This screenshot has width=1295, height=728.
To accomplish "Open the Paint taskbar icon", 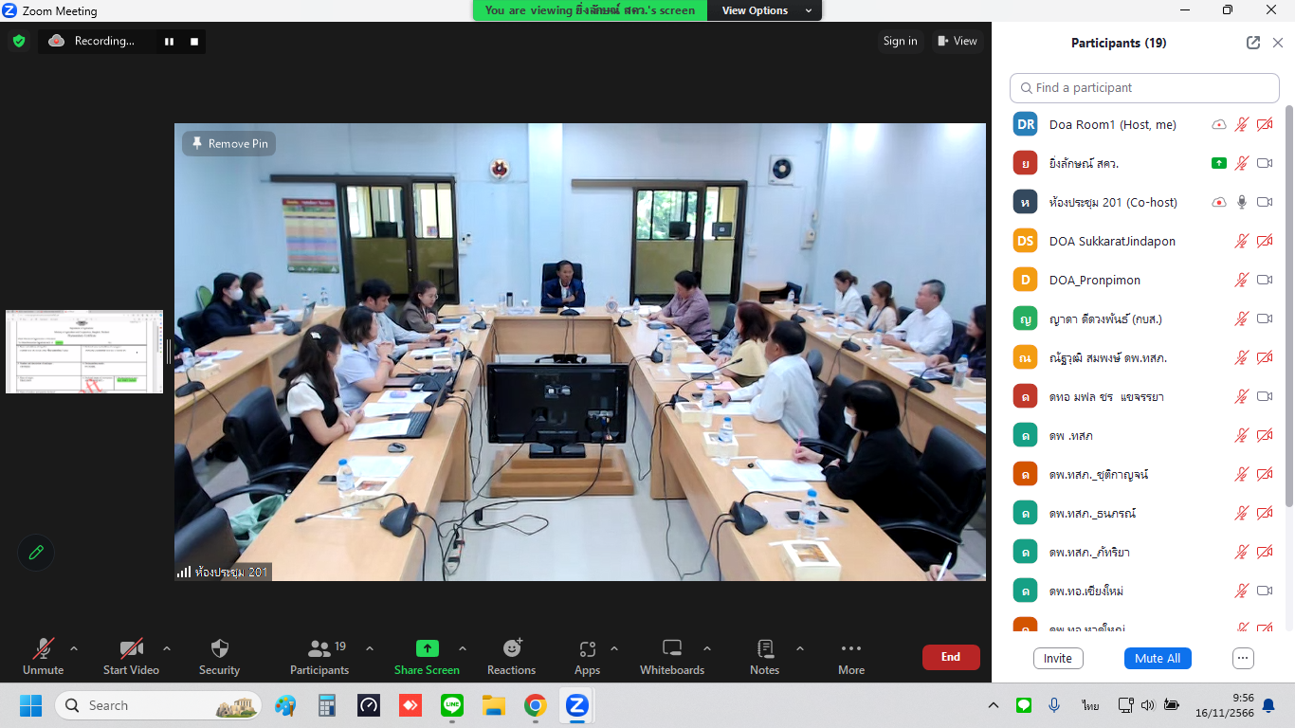I will (x=285, y=705).
